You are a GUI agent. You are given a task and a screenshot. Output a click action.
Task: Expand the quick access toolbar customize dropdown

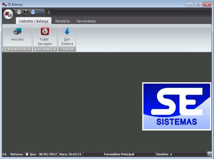pos(48,12)
